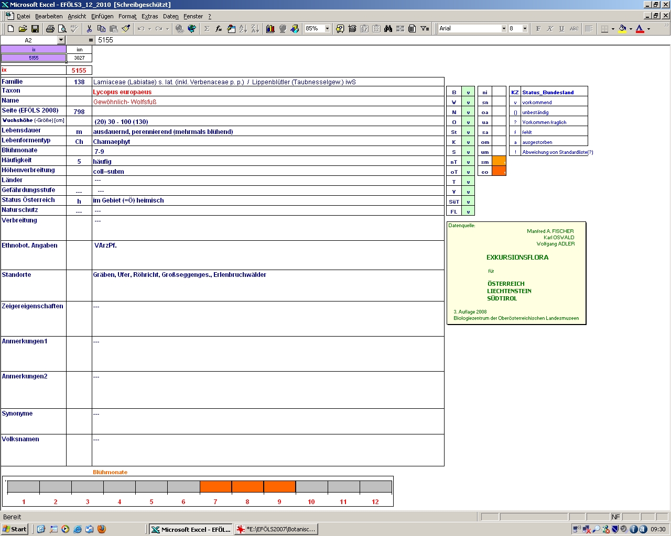This screenshot has width=671, height=536.
Task: Copy selection with the Copy icon
Action: click(x=102, y=29)
